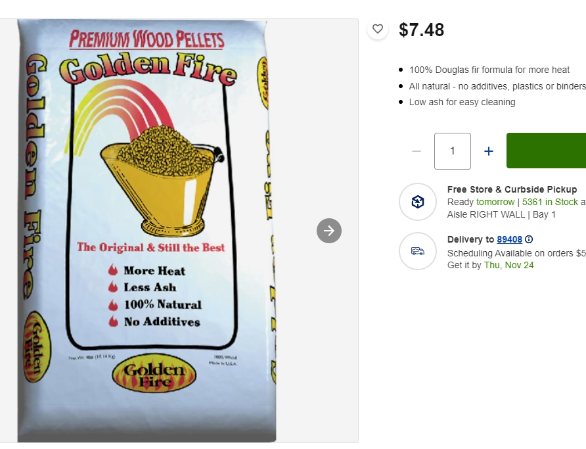
Task: Open the info icon beside zip code
Action: [529, 239]
